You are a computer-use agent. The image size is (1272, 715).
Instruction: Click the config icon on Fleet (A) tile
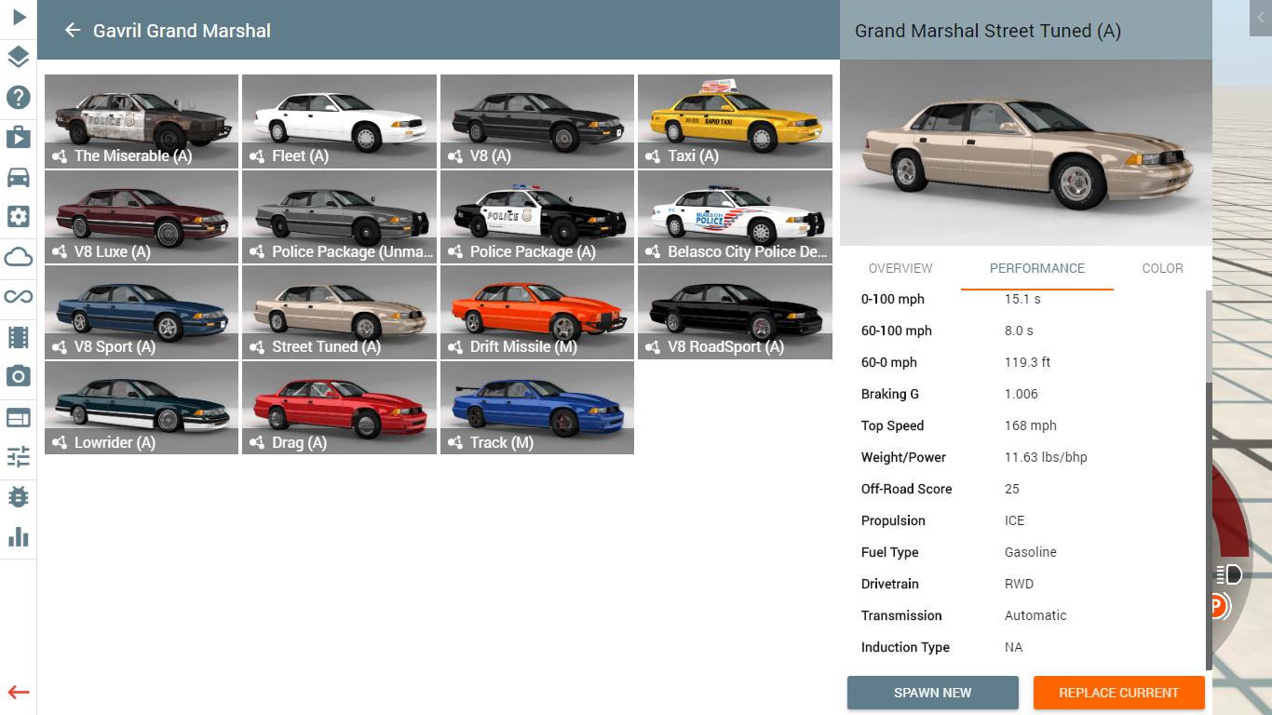257,156
